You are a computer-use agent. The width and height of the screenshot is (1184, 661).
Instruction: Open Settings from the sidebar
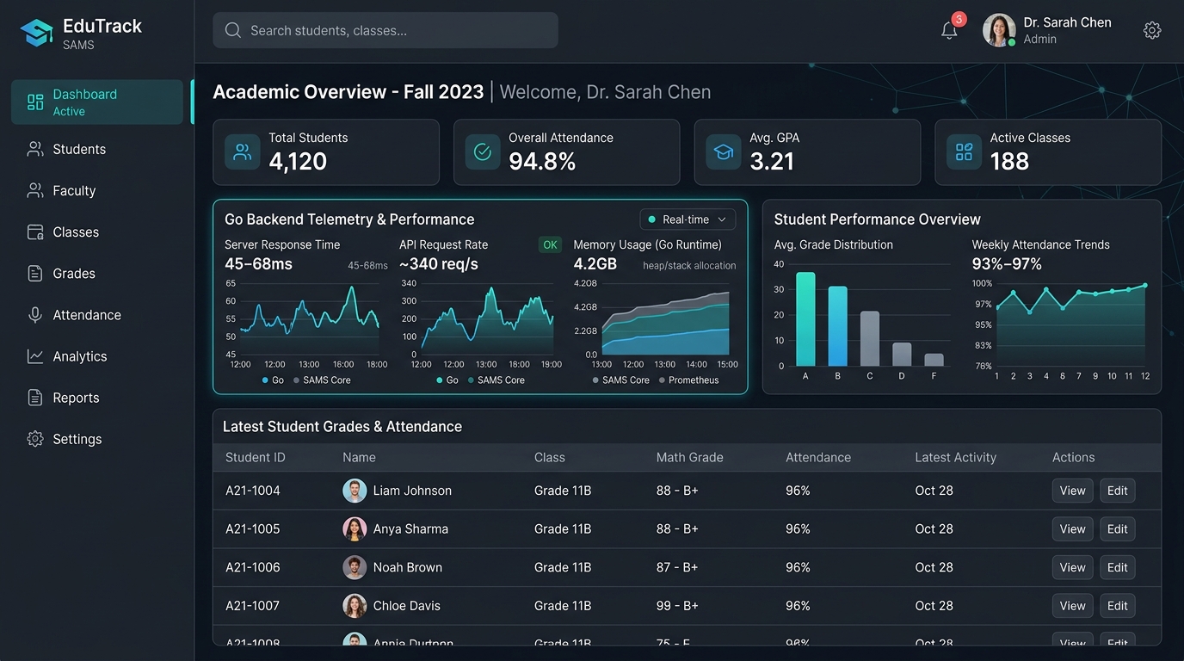pyautogui.click(x=97, y=438)
